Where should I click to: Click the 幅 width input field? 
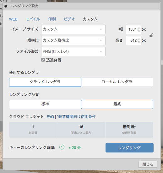[132, 29]
